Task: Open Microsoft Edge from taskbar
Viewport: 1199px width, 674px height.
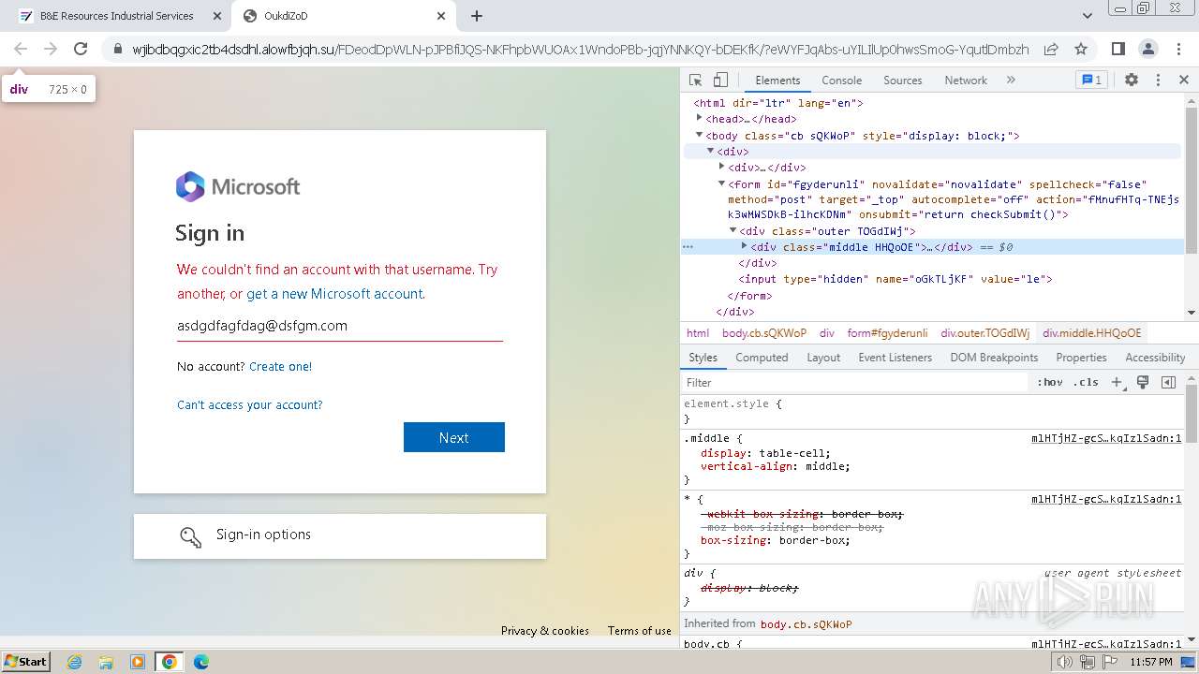Action: [x=201, y=662]
